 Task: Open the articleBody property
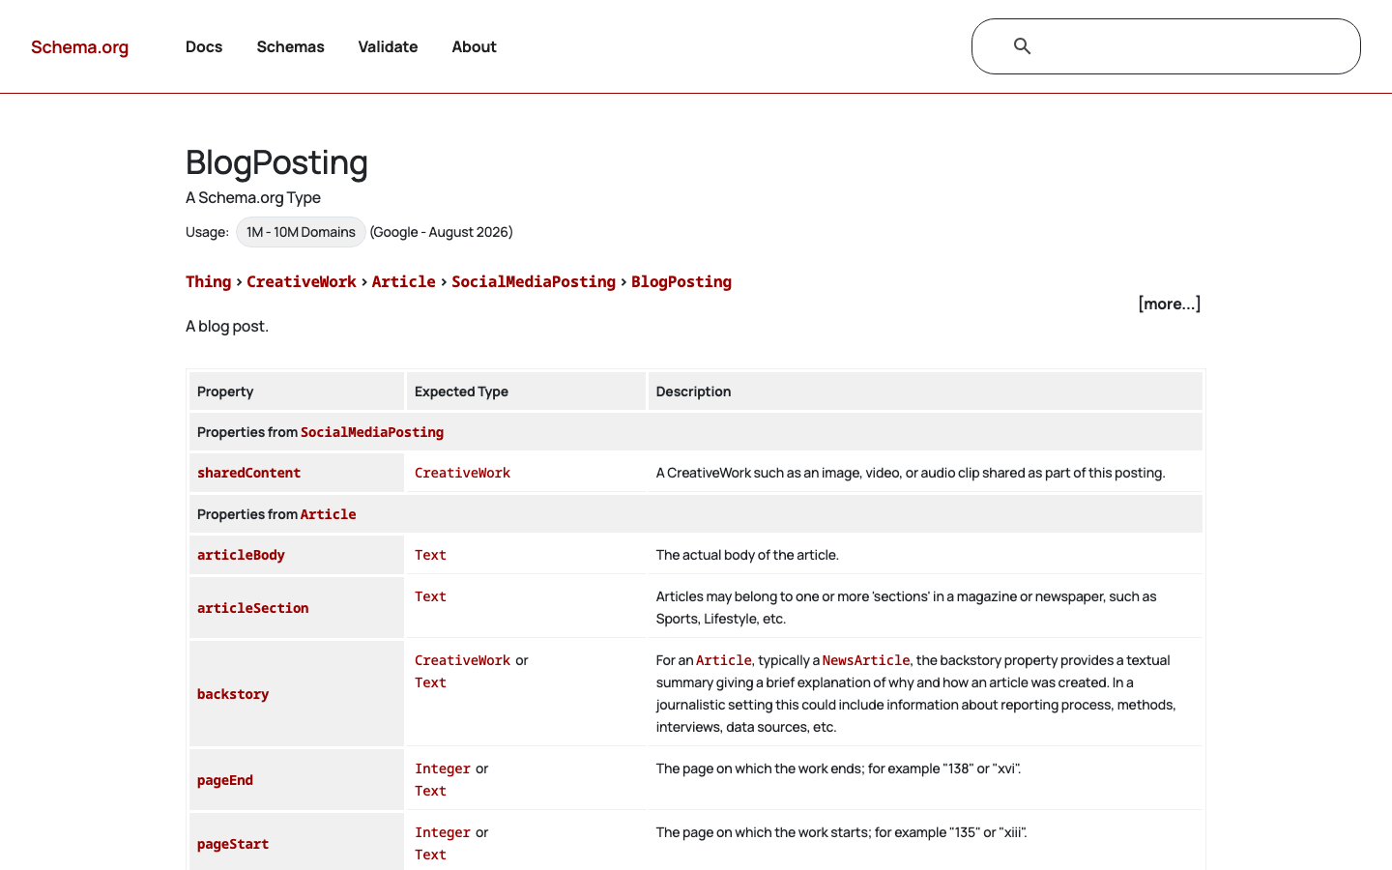[x=241, y=555]
